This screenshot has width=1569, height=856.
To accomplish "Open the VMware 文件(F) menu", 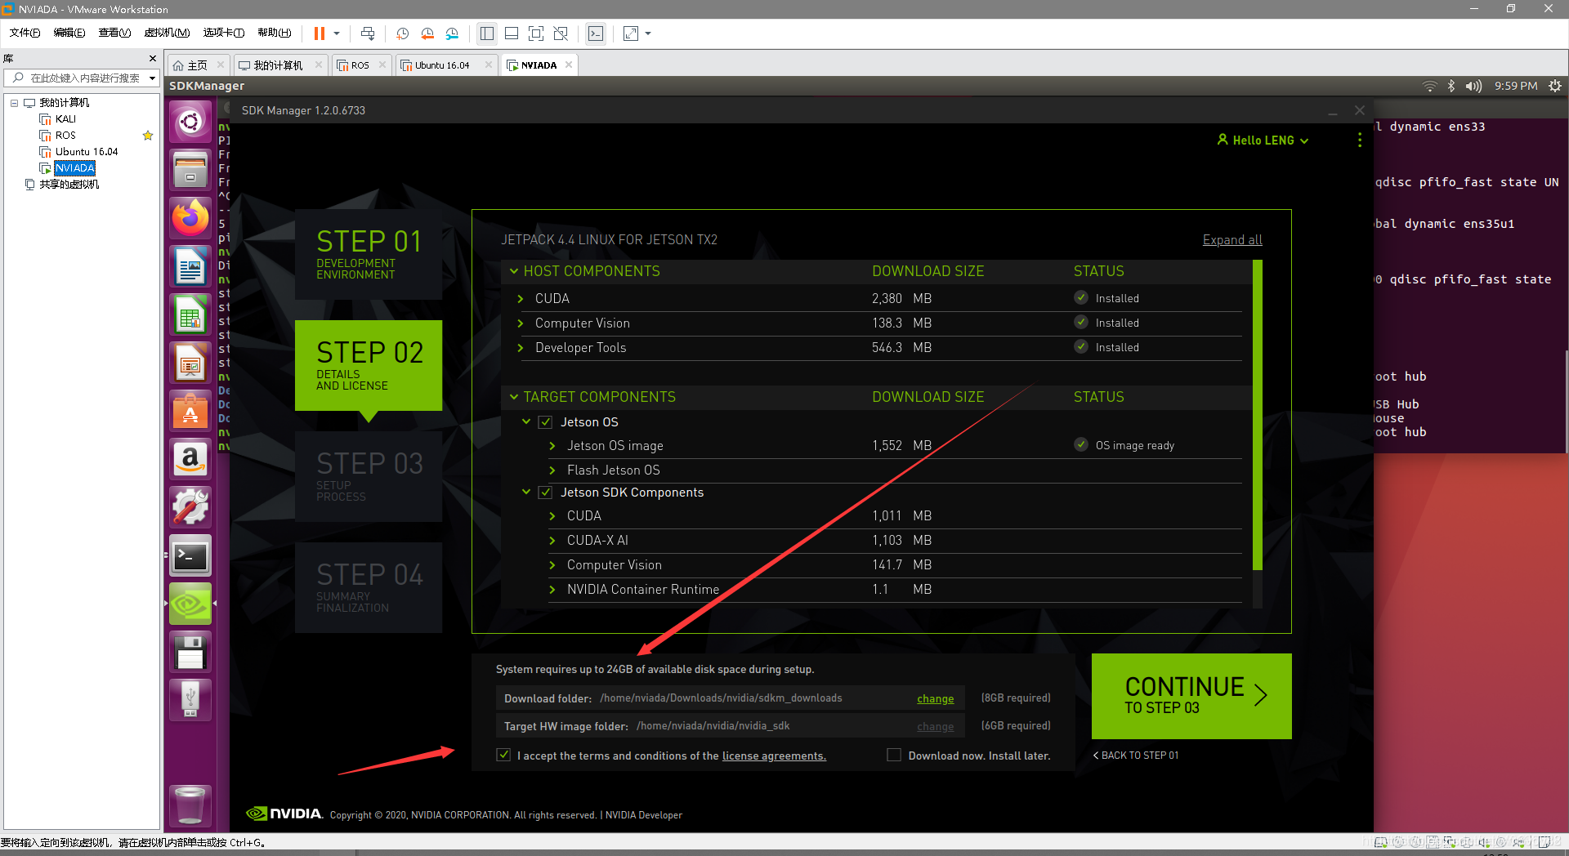I will point(25,33).
